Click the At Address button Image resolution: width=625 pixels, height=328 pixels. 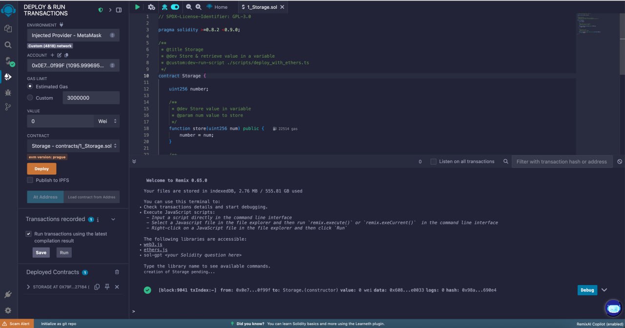pos(45,197)
